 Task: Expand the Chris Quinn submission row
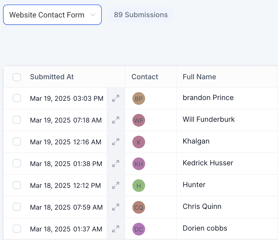(x=116, y=207)
